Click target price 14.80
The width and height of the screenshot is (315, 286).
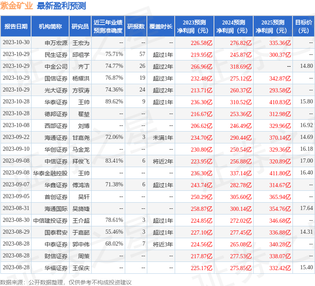click(x=306, y=66)
